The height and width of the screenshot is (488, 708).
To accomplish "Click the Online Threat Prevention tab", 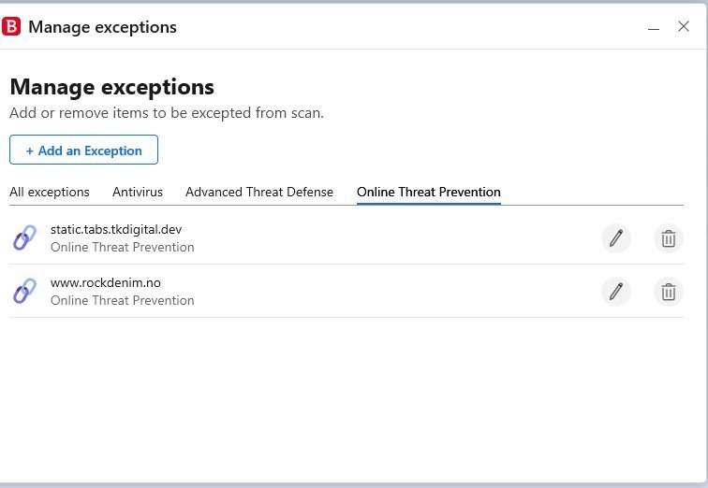I will point(429,192).
